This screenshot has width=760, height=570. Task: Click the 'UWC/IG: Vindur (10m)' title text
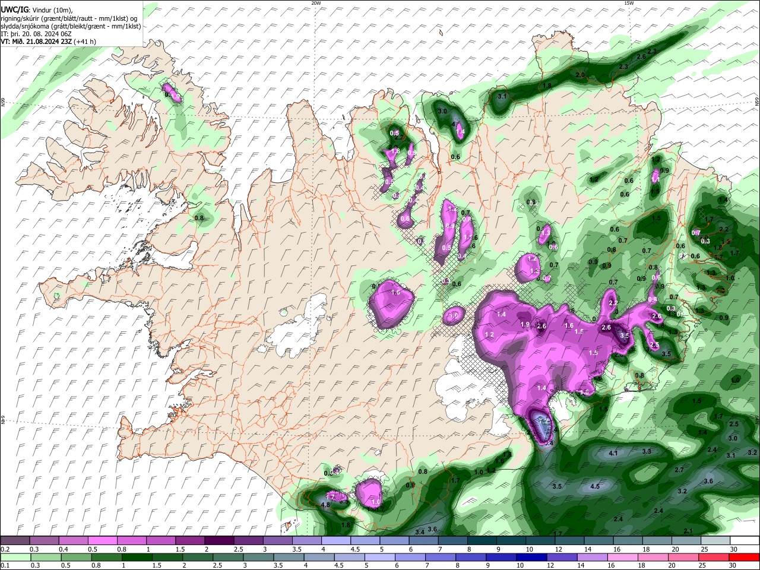[37, 9]
